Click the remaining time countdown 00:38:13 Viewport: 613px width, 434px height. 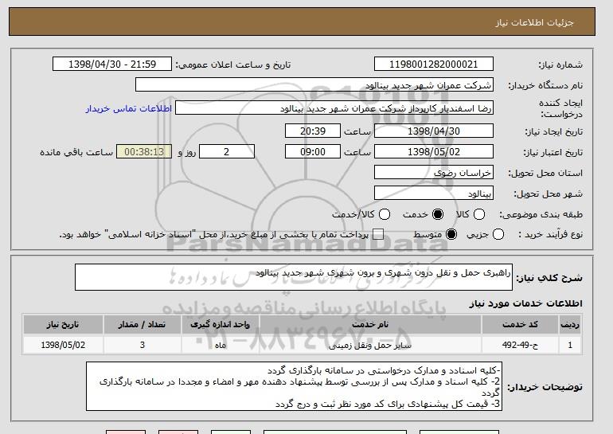(x=144, y=152)
